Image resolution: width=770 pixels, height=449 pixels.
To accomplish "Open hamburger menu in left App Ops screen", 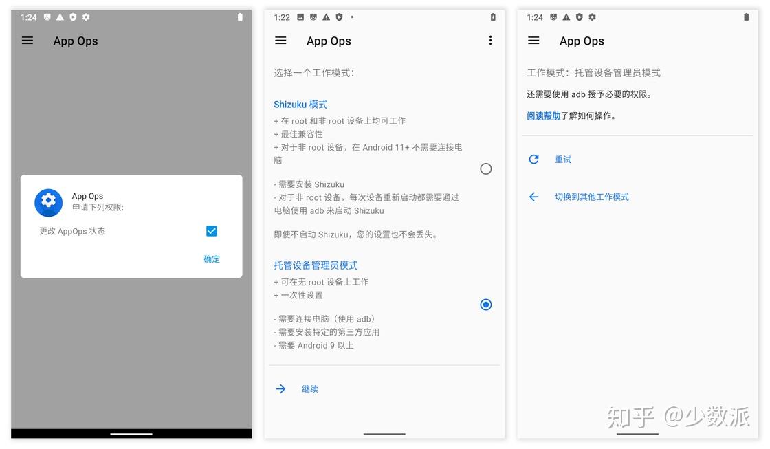I will click(27, 41).
